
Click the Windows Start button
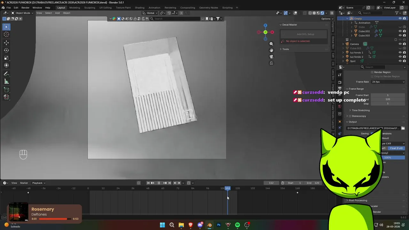click(162, 225)
